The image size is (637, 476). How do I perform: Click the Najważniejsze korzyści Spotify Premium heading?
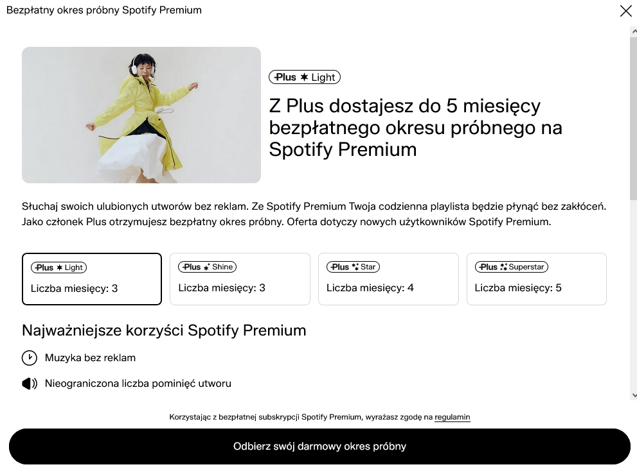click(164, 330)
